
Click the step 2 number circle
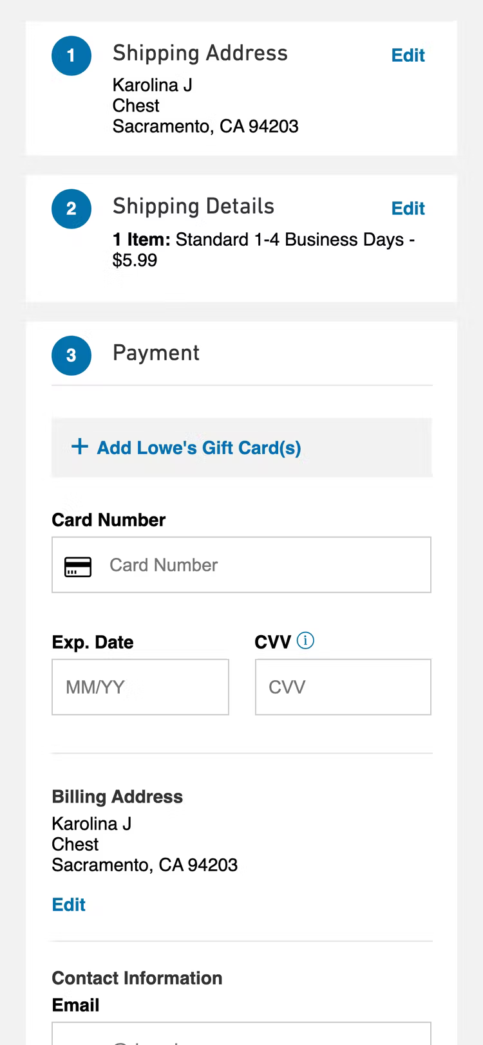[x=71, y=208]
